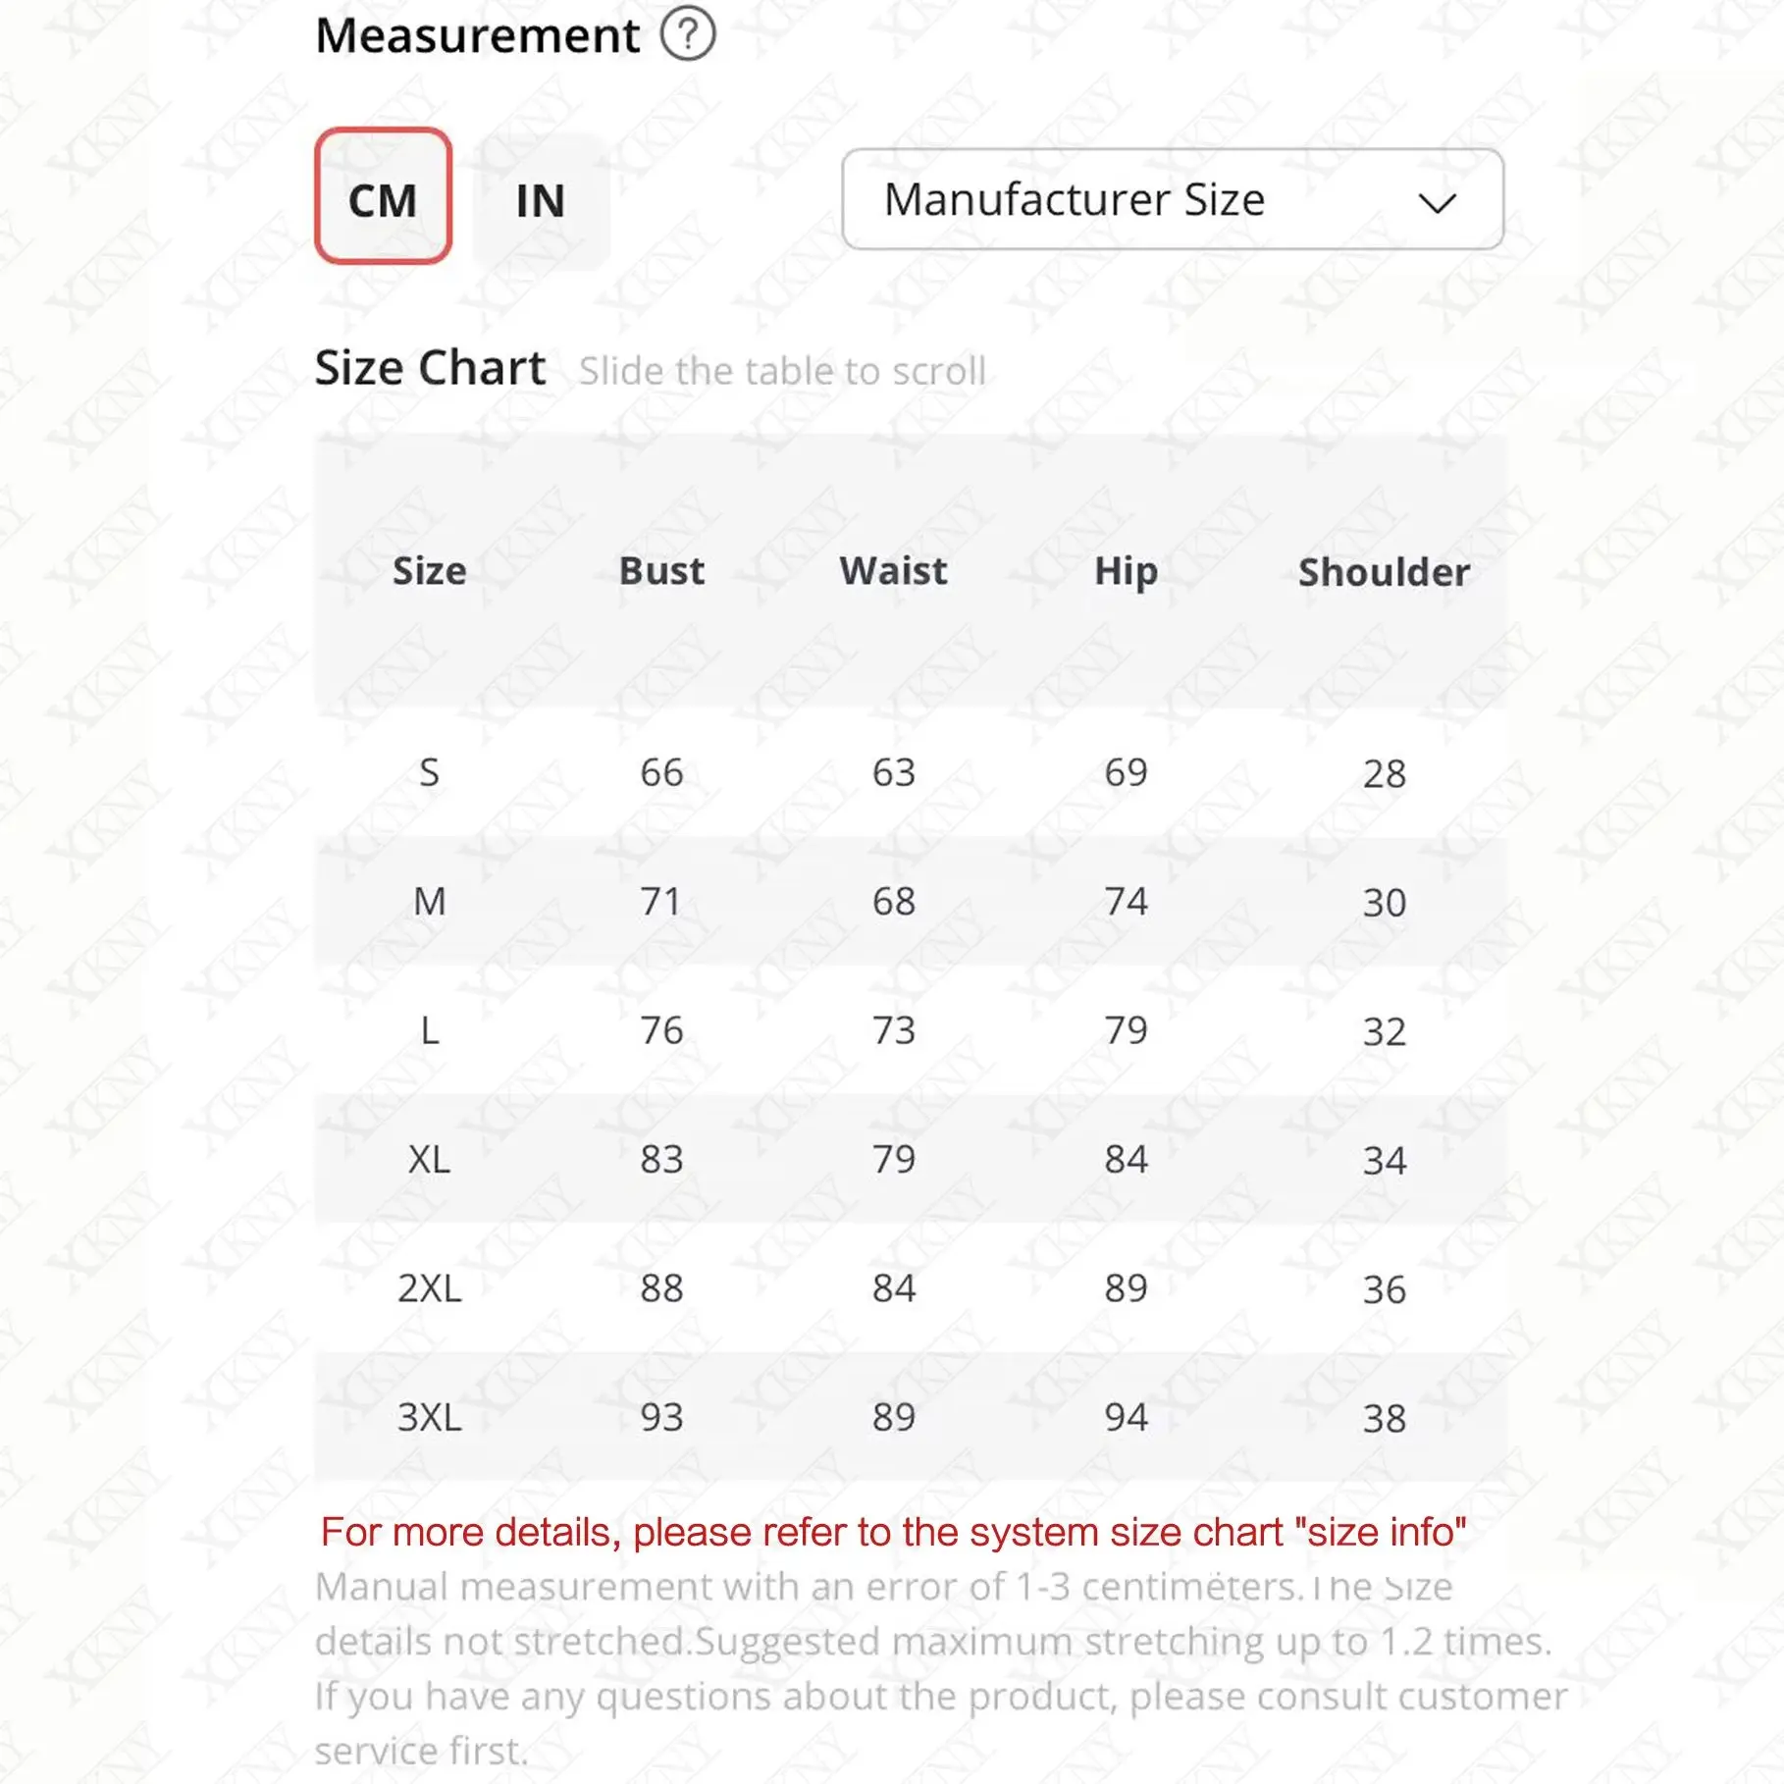Click the Size Chart heading
Viewport: 1784px width, 1784px height.
click(x=430, y=369)
